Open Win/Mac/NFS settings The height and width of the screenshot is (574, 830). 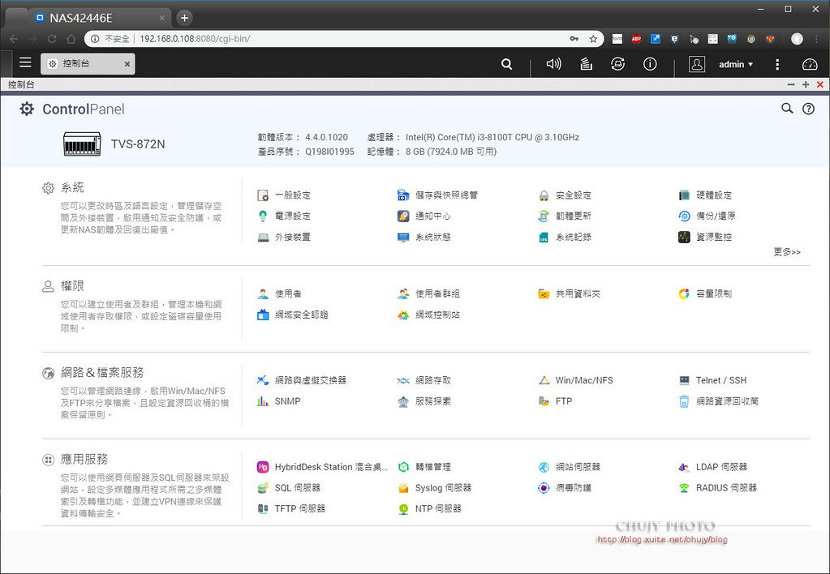[x=576, y=380]
